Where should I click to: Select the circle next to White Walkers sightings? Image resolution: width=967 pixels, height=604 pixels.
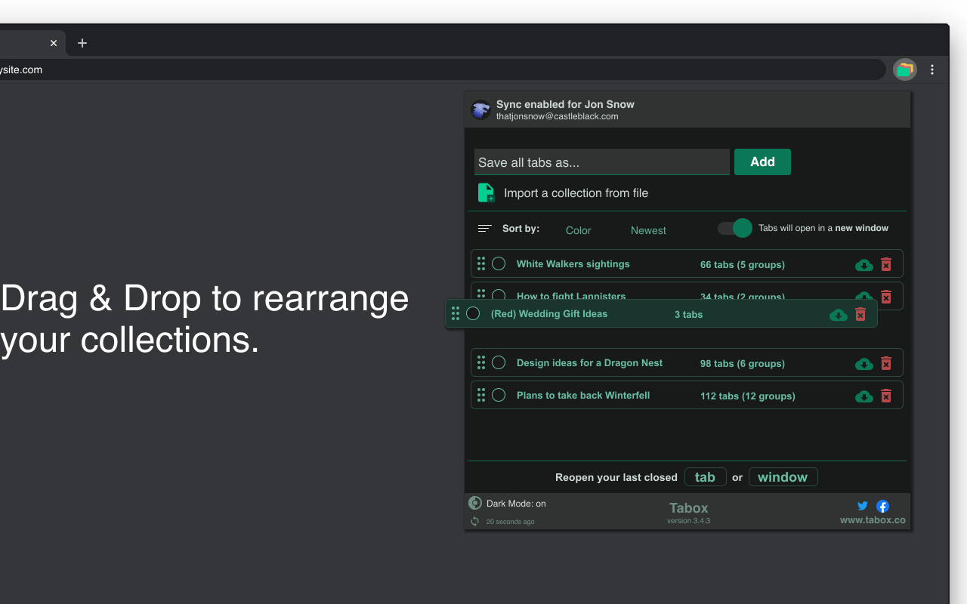point(499,263)
